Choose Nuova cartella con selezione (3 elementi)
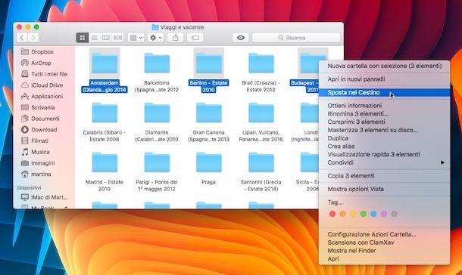The image size is (462, 275). pyautogui.click(x=384, y=66)
